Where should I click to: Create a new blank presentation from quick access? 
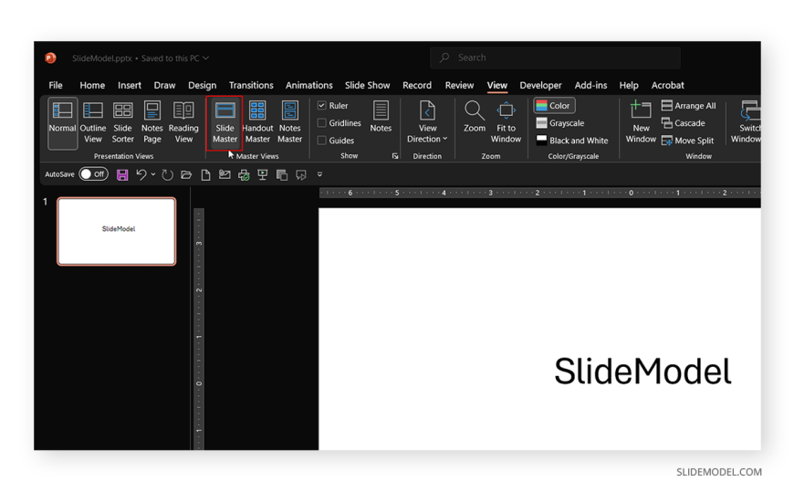[205, 175]
